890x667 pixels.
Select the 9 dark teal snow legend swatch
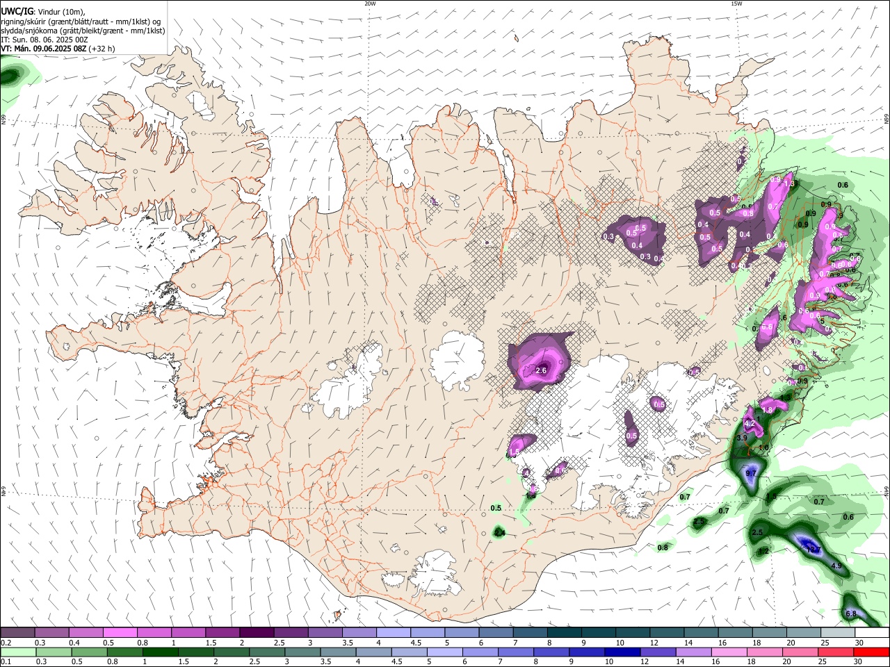tap(598, 632)
